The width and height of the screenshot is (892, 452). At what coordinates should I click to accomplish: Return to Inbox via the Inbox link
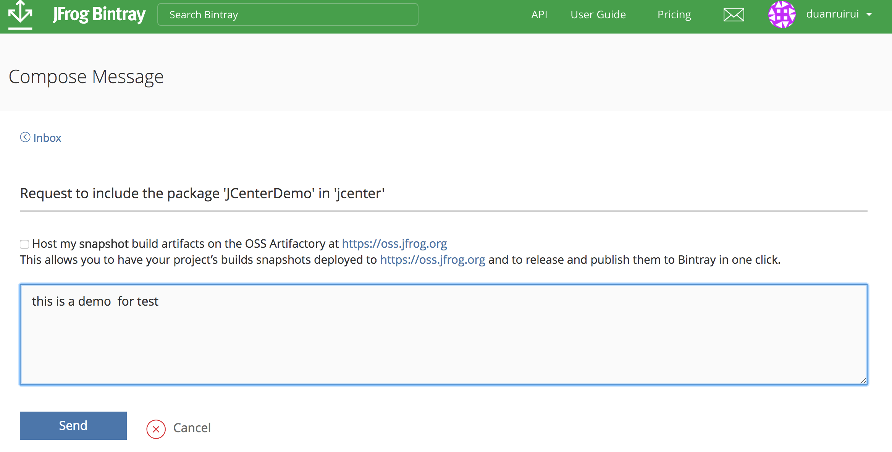tap(47, 138)
